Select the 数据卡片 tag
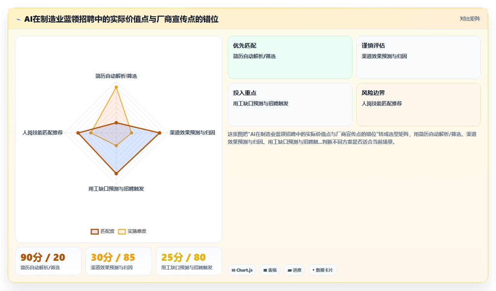The height and width of the screenshot is (291, 496). pyautogui.click(x=323, y=270)
